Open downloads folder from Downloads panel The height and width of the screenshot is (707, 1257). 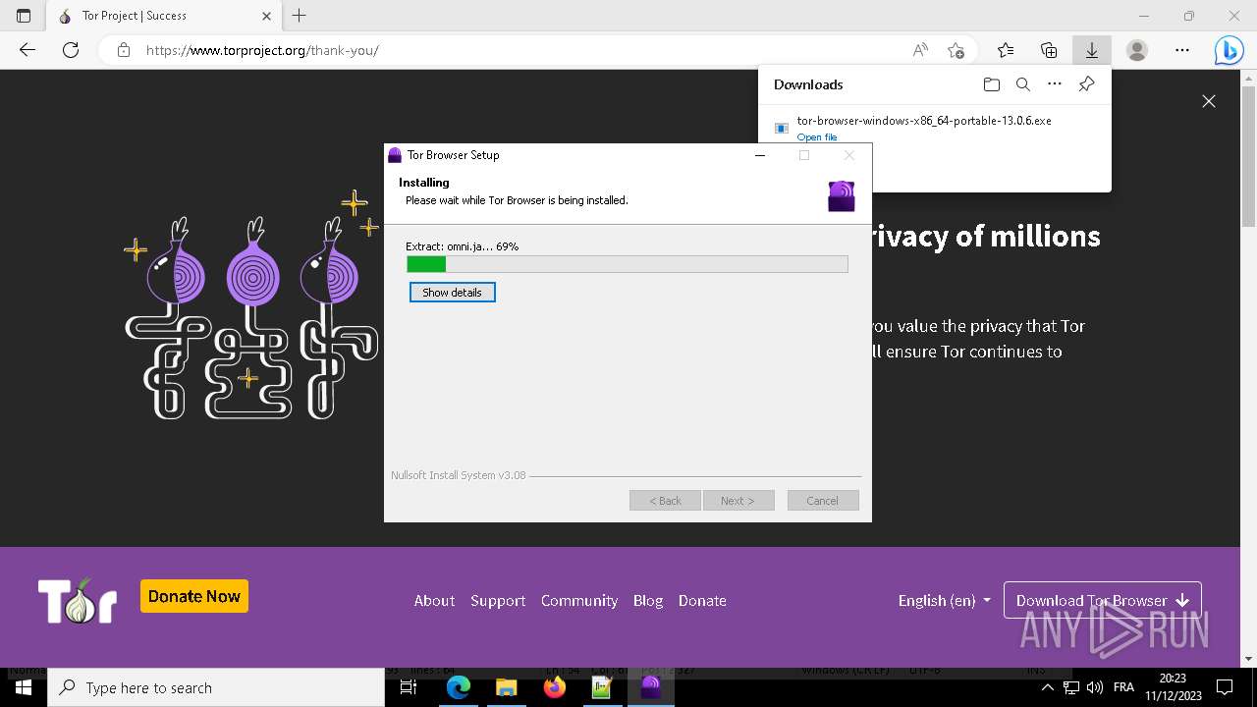click(x=992, y=84)
